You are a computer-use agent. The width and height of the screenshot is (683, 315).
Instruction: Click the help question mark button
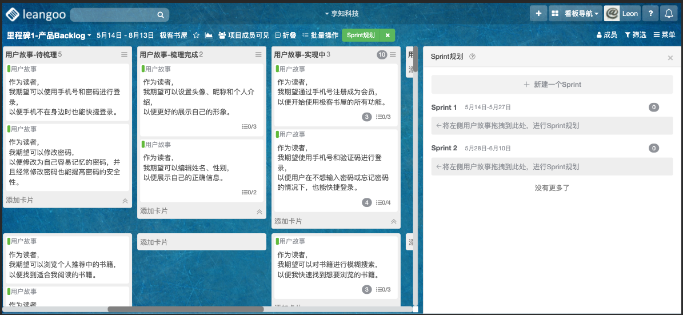point(650,14)
